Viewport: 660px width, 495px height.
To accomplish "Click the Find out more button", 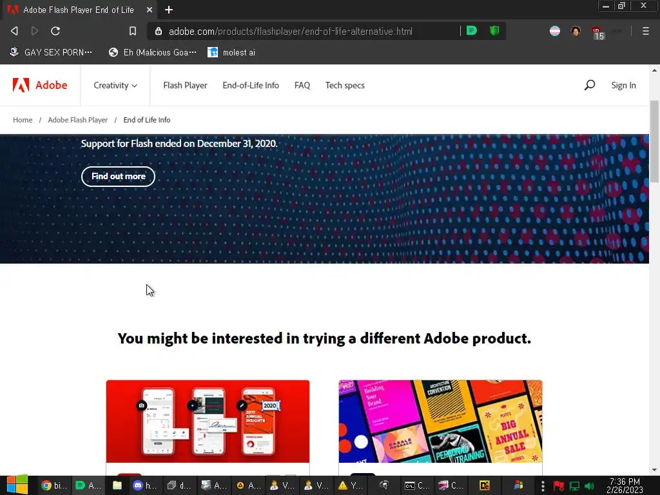I will (119, 177).
